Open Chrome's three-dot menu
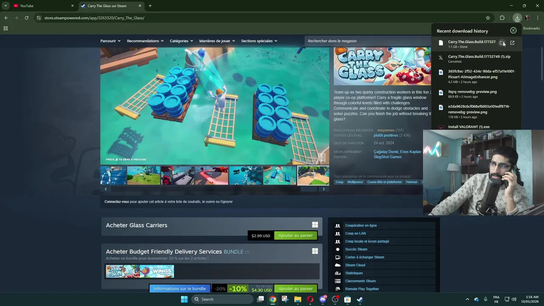The image size is (544, 306). 538,18
